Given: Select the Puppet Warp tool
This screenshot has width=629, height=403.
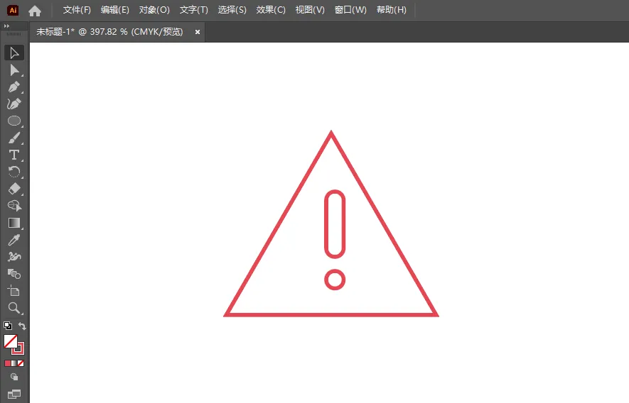Looking at the screenshot, I should click(x=14, y=256).
